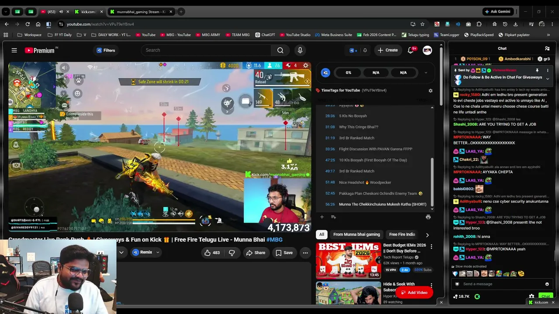
Task: Mute the YouTube tab playing audio
Action: 61,12
